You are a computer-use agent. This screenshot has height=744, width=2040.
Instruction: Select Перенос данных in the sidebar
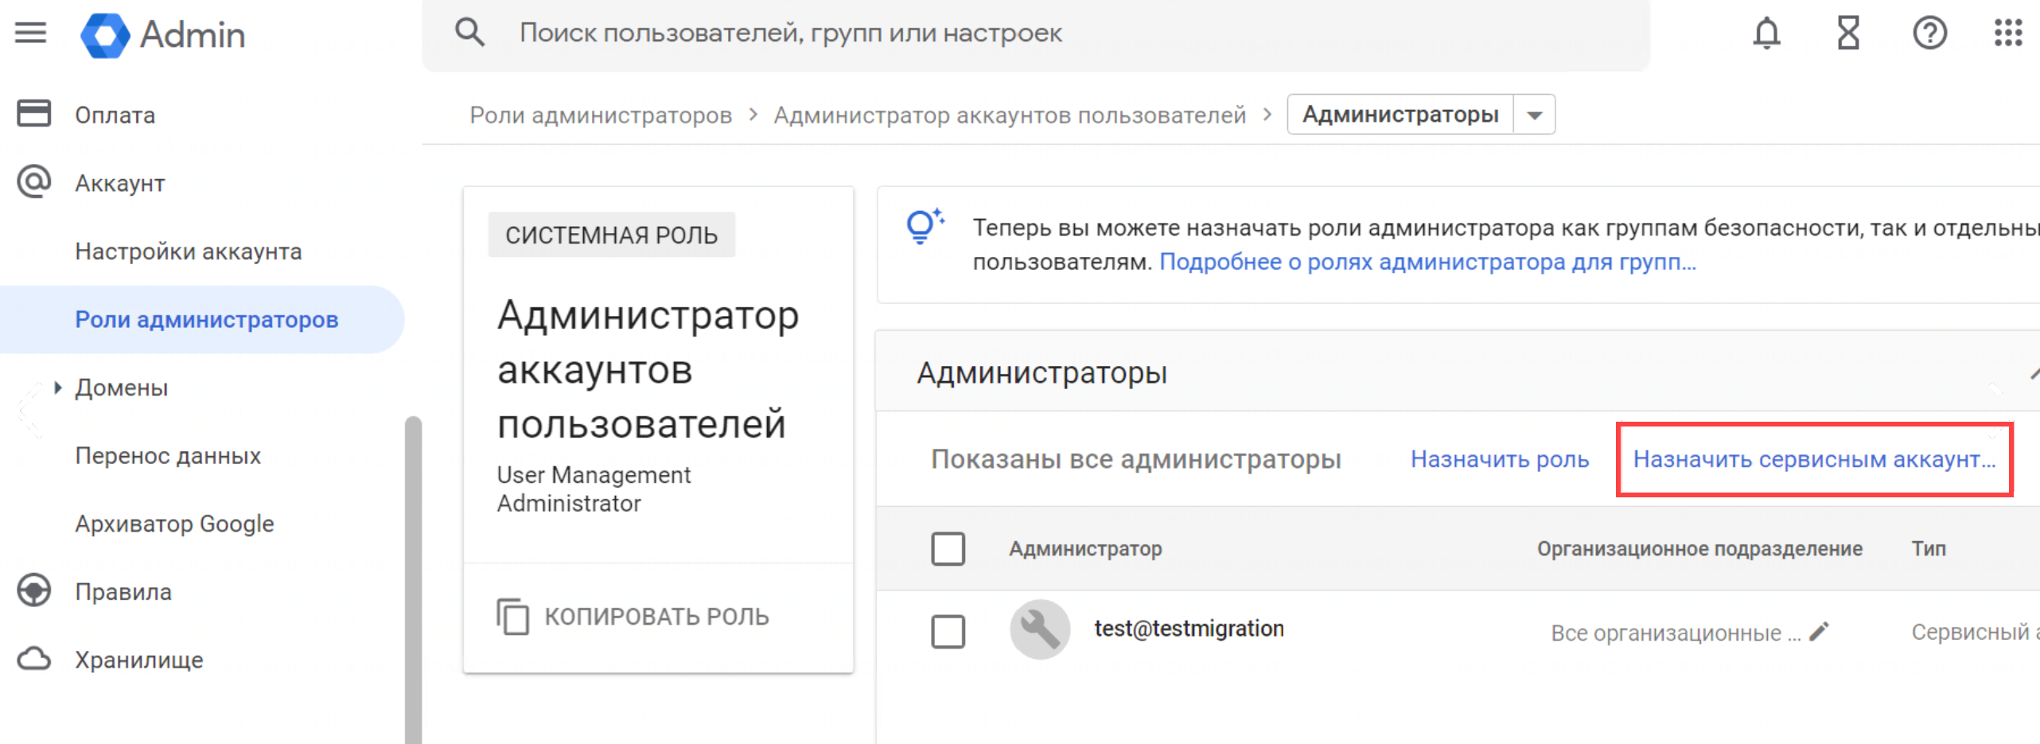point(168,456)
